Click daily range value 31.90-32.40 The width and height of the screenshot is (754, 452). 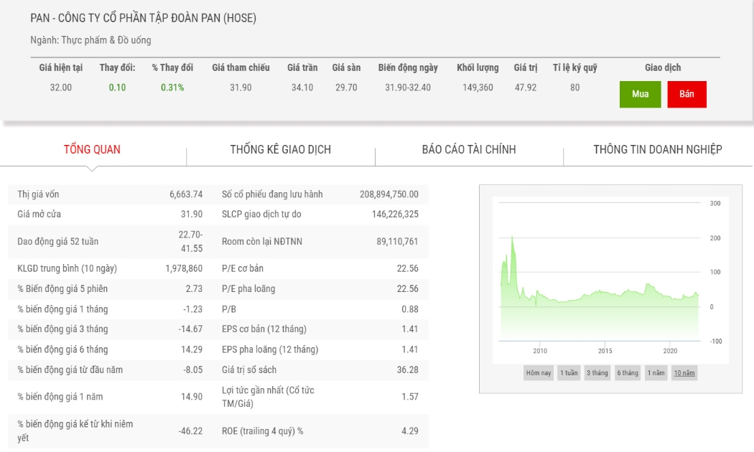tap(408, 88)
